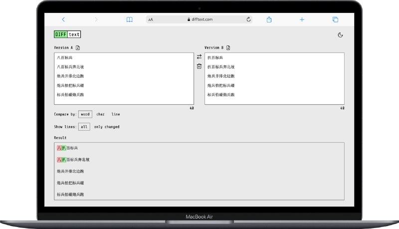Toggle dark mode with the moon icon
The image size is (399, 229).
[x=340, y=35]
